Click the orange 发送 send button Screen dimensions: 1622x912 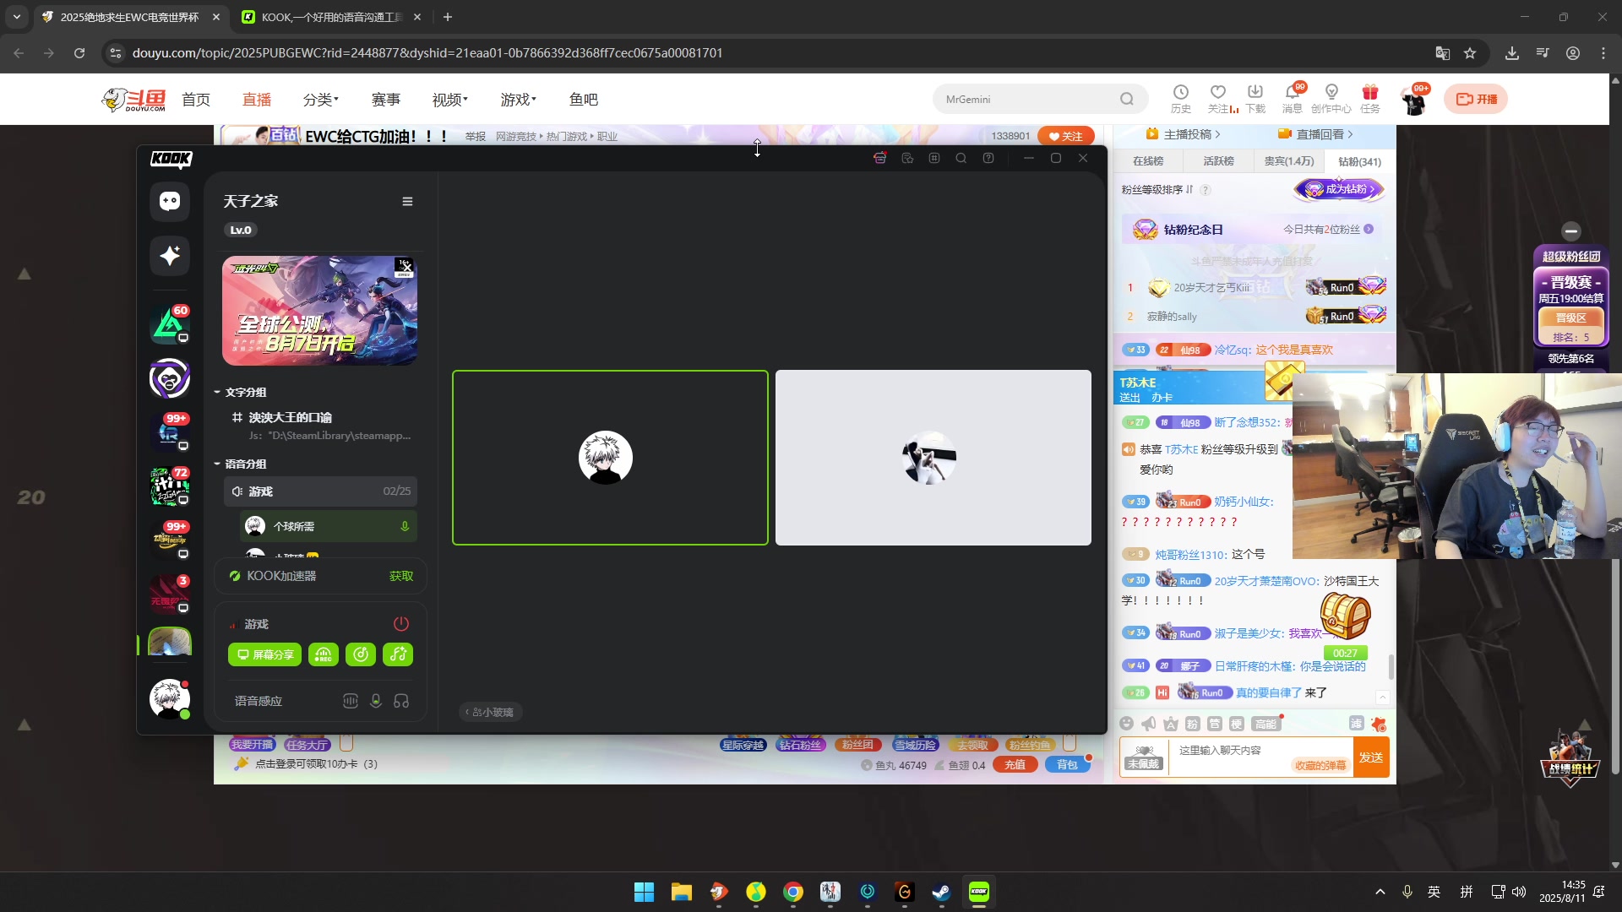[1371, 757]
